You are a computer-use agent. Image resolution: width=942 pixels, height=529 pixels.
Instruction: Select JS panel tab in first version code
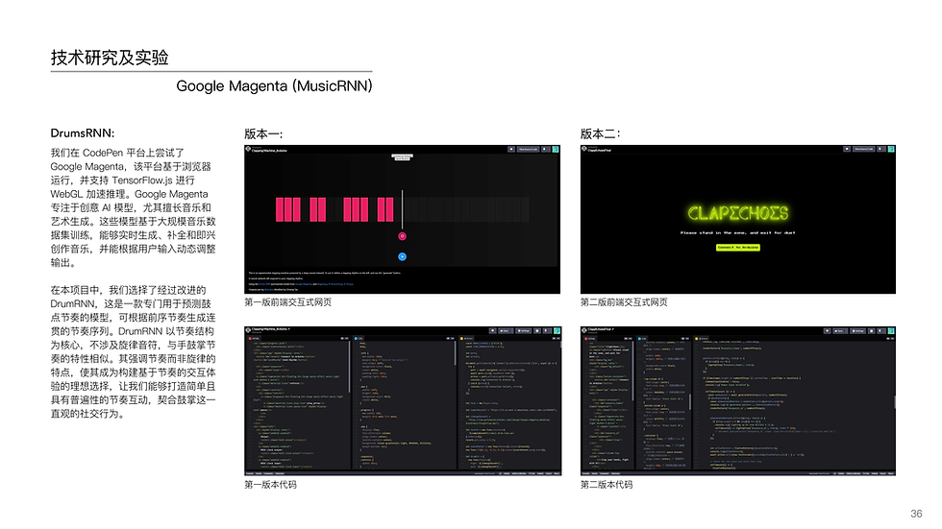(467, 338)
